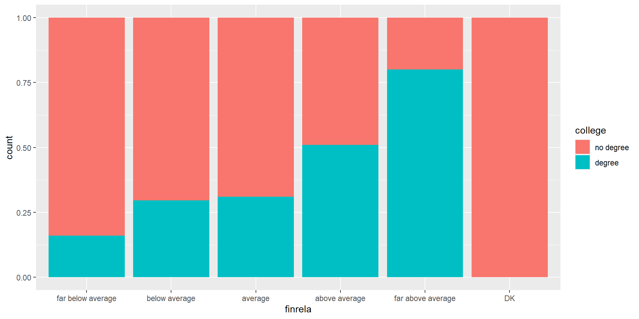Click the teal "degree" legend swatch

click(x=582, y=162)
